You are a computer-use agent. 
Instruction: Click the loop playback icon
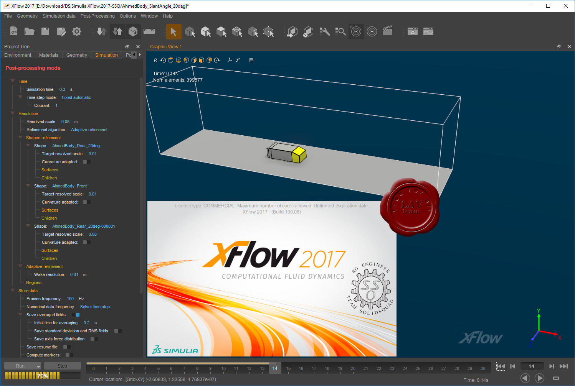point(556,378)
